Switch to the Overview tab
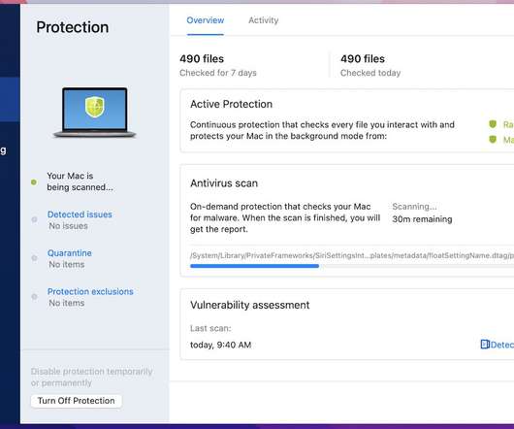The width and height of the screenshot is (514, 429). click(206, 20)
